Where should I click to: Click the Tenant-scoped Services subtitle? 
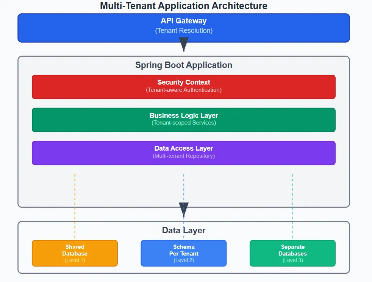click(183, 122)
